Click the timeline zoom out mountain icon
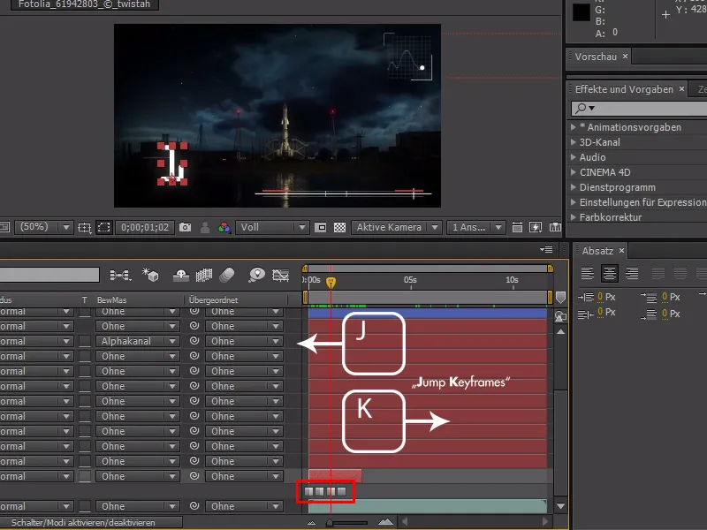 [312, 523]
